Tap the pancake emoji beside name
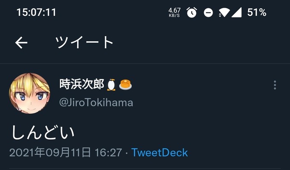 click(125, 84)
